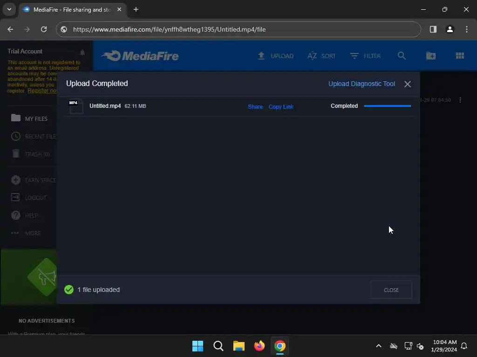Click the Register now link
Screen dimensions: 477x357
(42, 91)
